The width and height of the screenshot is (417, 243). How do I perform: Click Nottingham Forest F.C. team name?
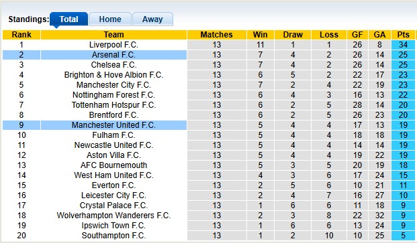tap(114, 95)
